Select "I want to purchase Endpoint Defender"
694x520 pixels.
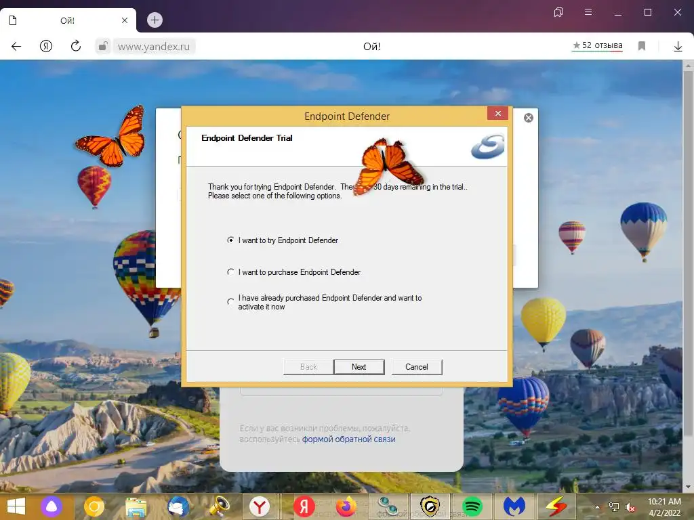[x=230, y=272]
